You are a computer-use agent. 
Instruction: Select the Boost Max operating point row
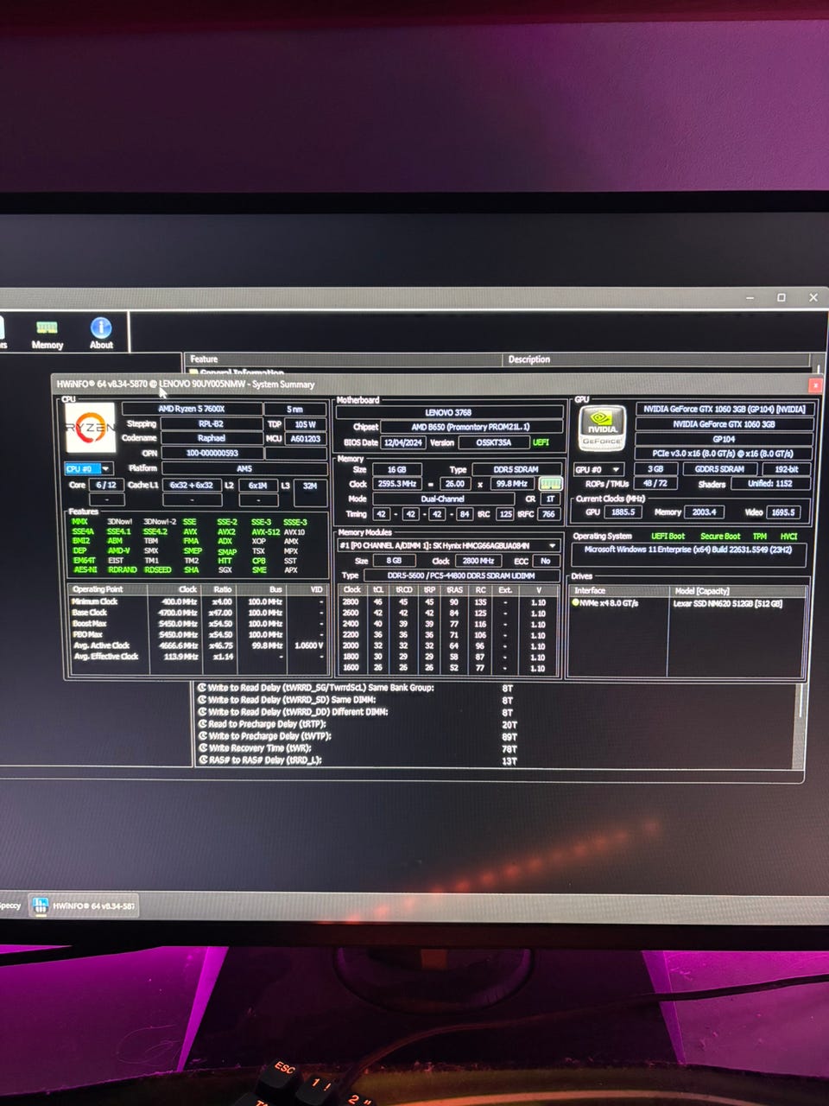198,623
